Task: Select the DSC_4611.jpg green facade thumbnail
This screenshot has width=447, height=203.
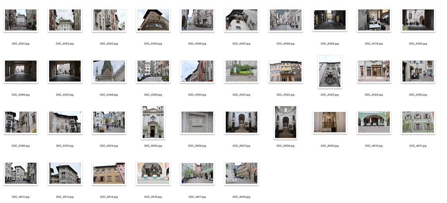Action: coord(418,122)
